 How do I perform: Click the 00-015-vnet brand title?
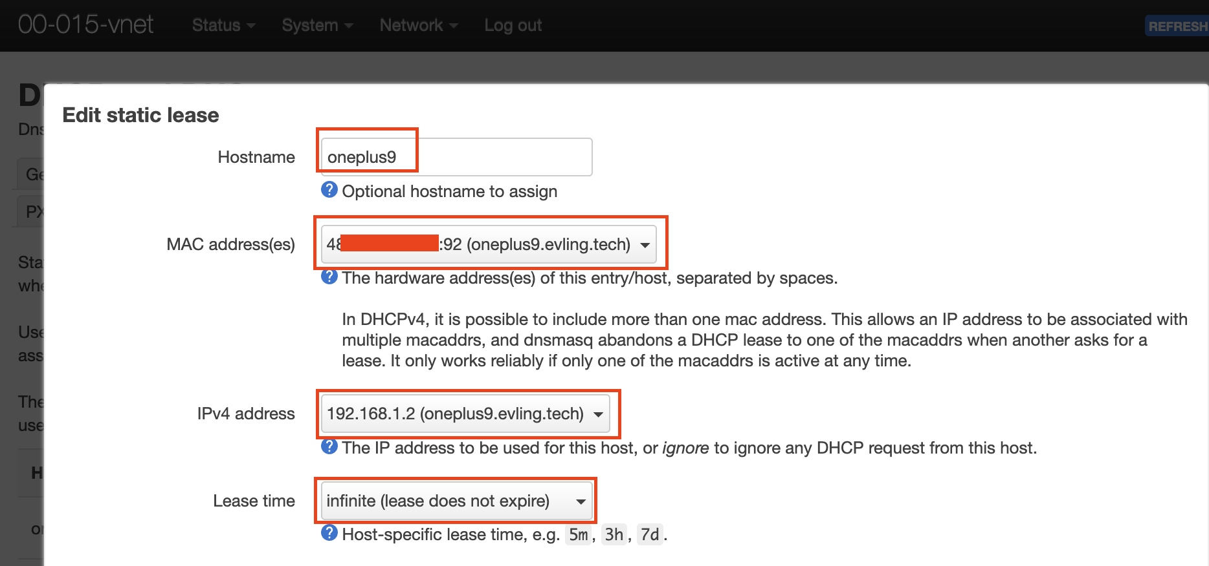pyautogui.click(x=85, y=25)
